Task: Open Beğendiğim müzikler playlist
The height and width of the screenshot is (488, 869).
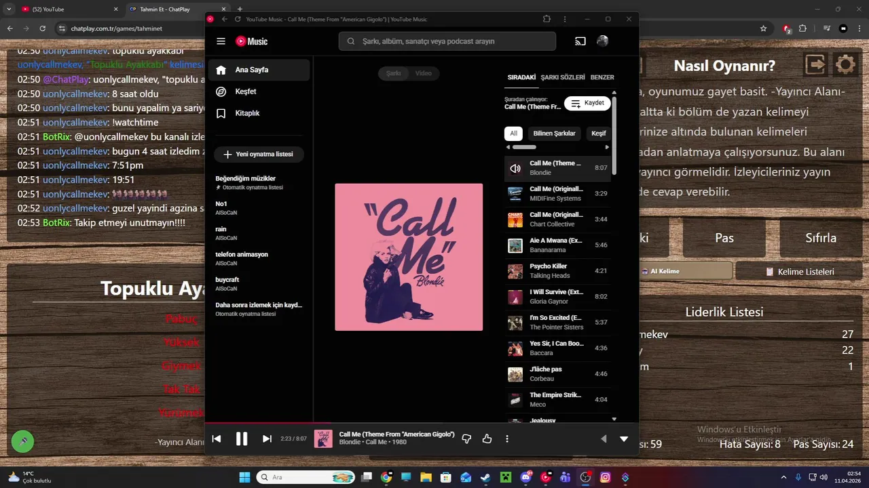Action: click(259, 182)
